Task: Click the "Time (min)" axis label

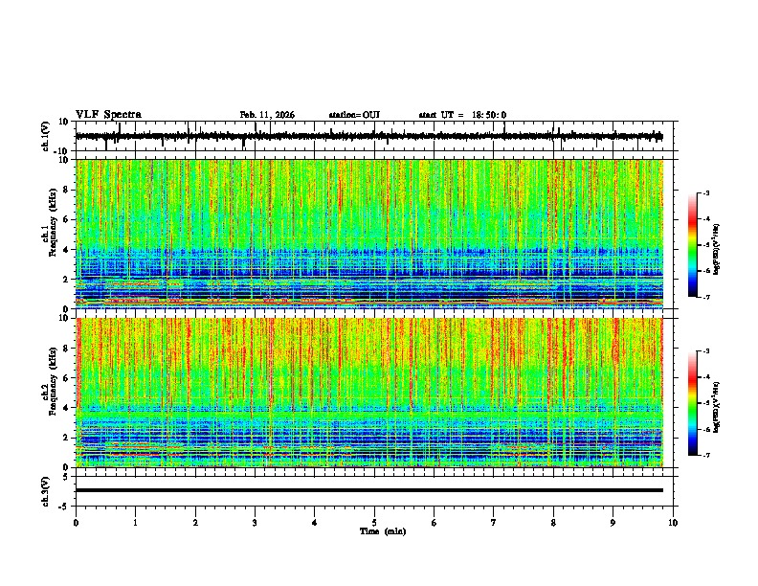Action: [383, 531]
